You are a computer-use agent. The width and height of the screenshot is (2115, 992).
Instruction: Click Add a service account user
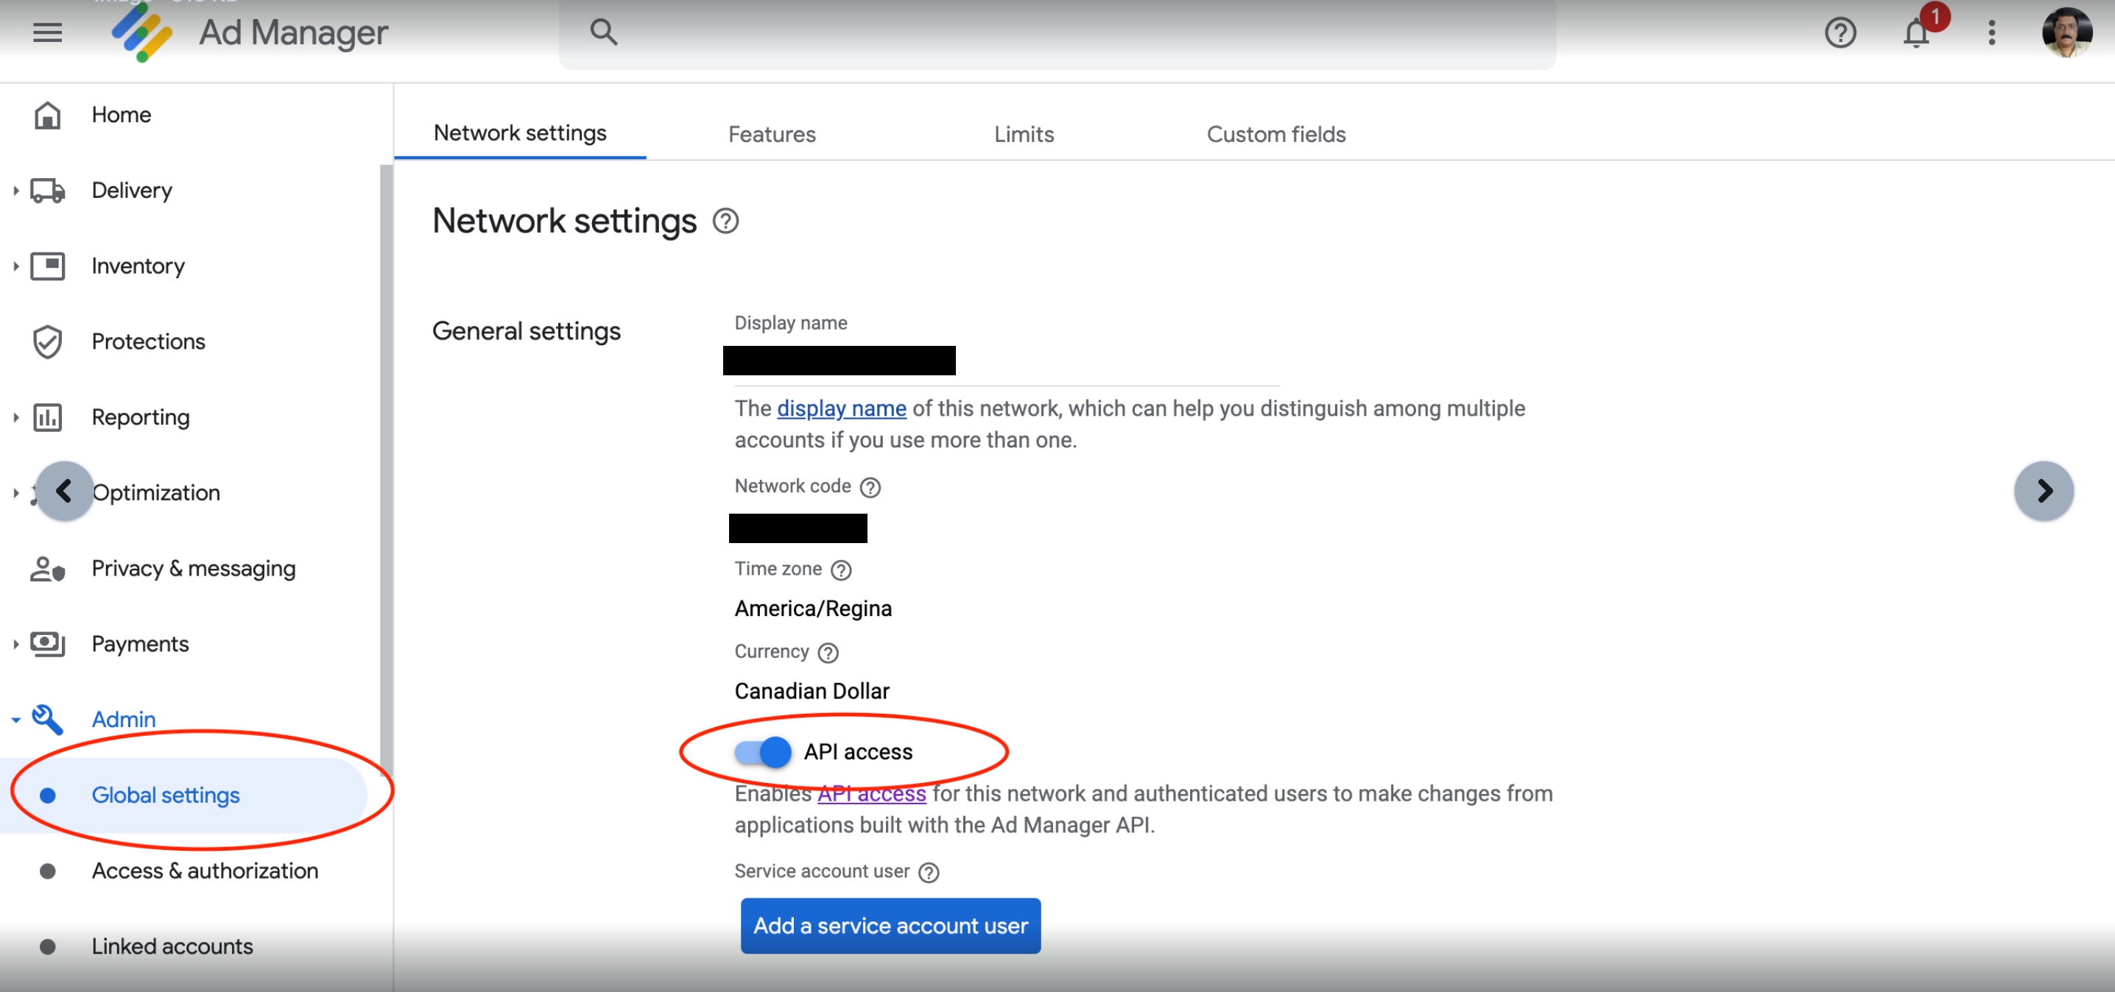click(x=890, y=926)
